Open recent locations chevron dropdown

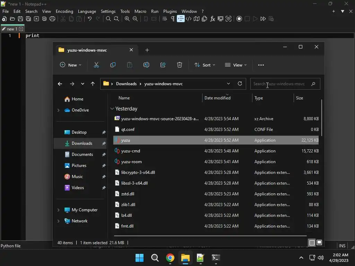tap(83, 84)
